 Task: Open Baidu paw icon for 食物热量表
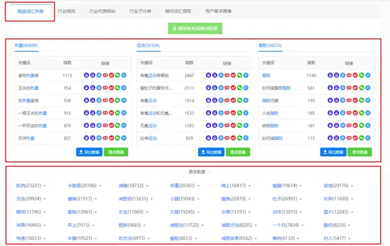pos(87,76)
